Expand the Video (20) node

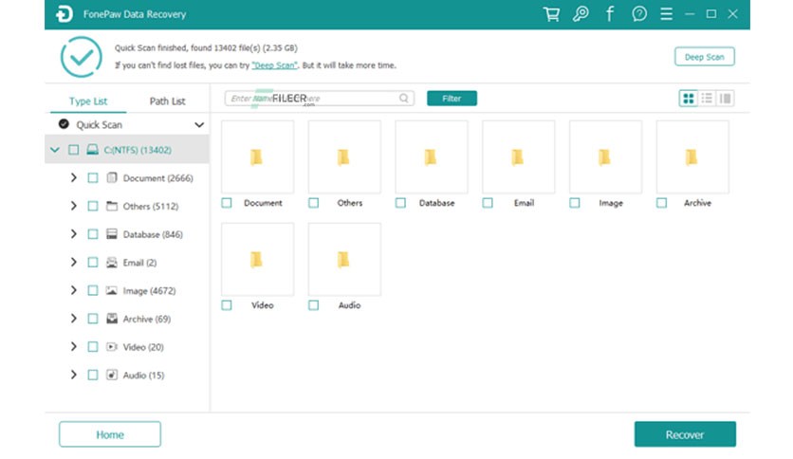74,346
